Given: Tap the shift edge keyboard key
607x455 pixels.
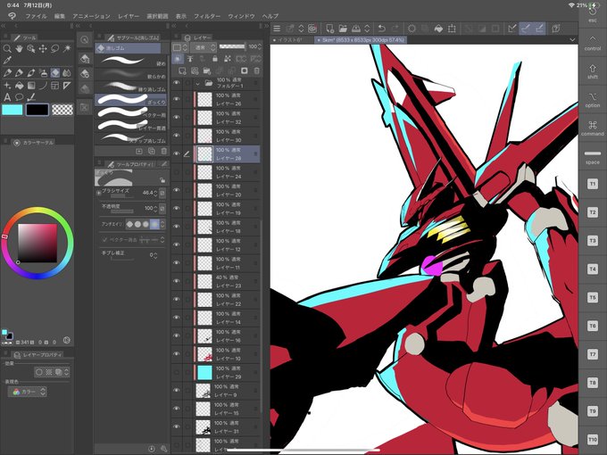Looking at the screenshot, I should [593, 71].
